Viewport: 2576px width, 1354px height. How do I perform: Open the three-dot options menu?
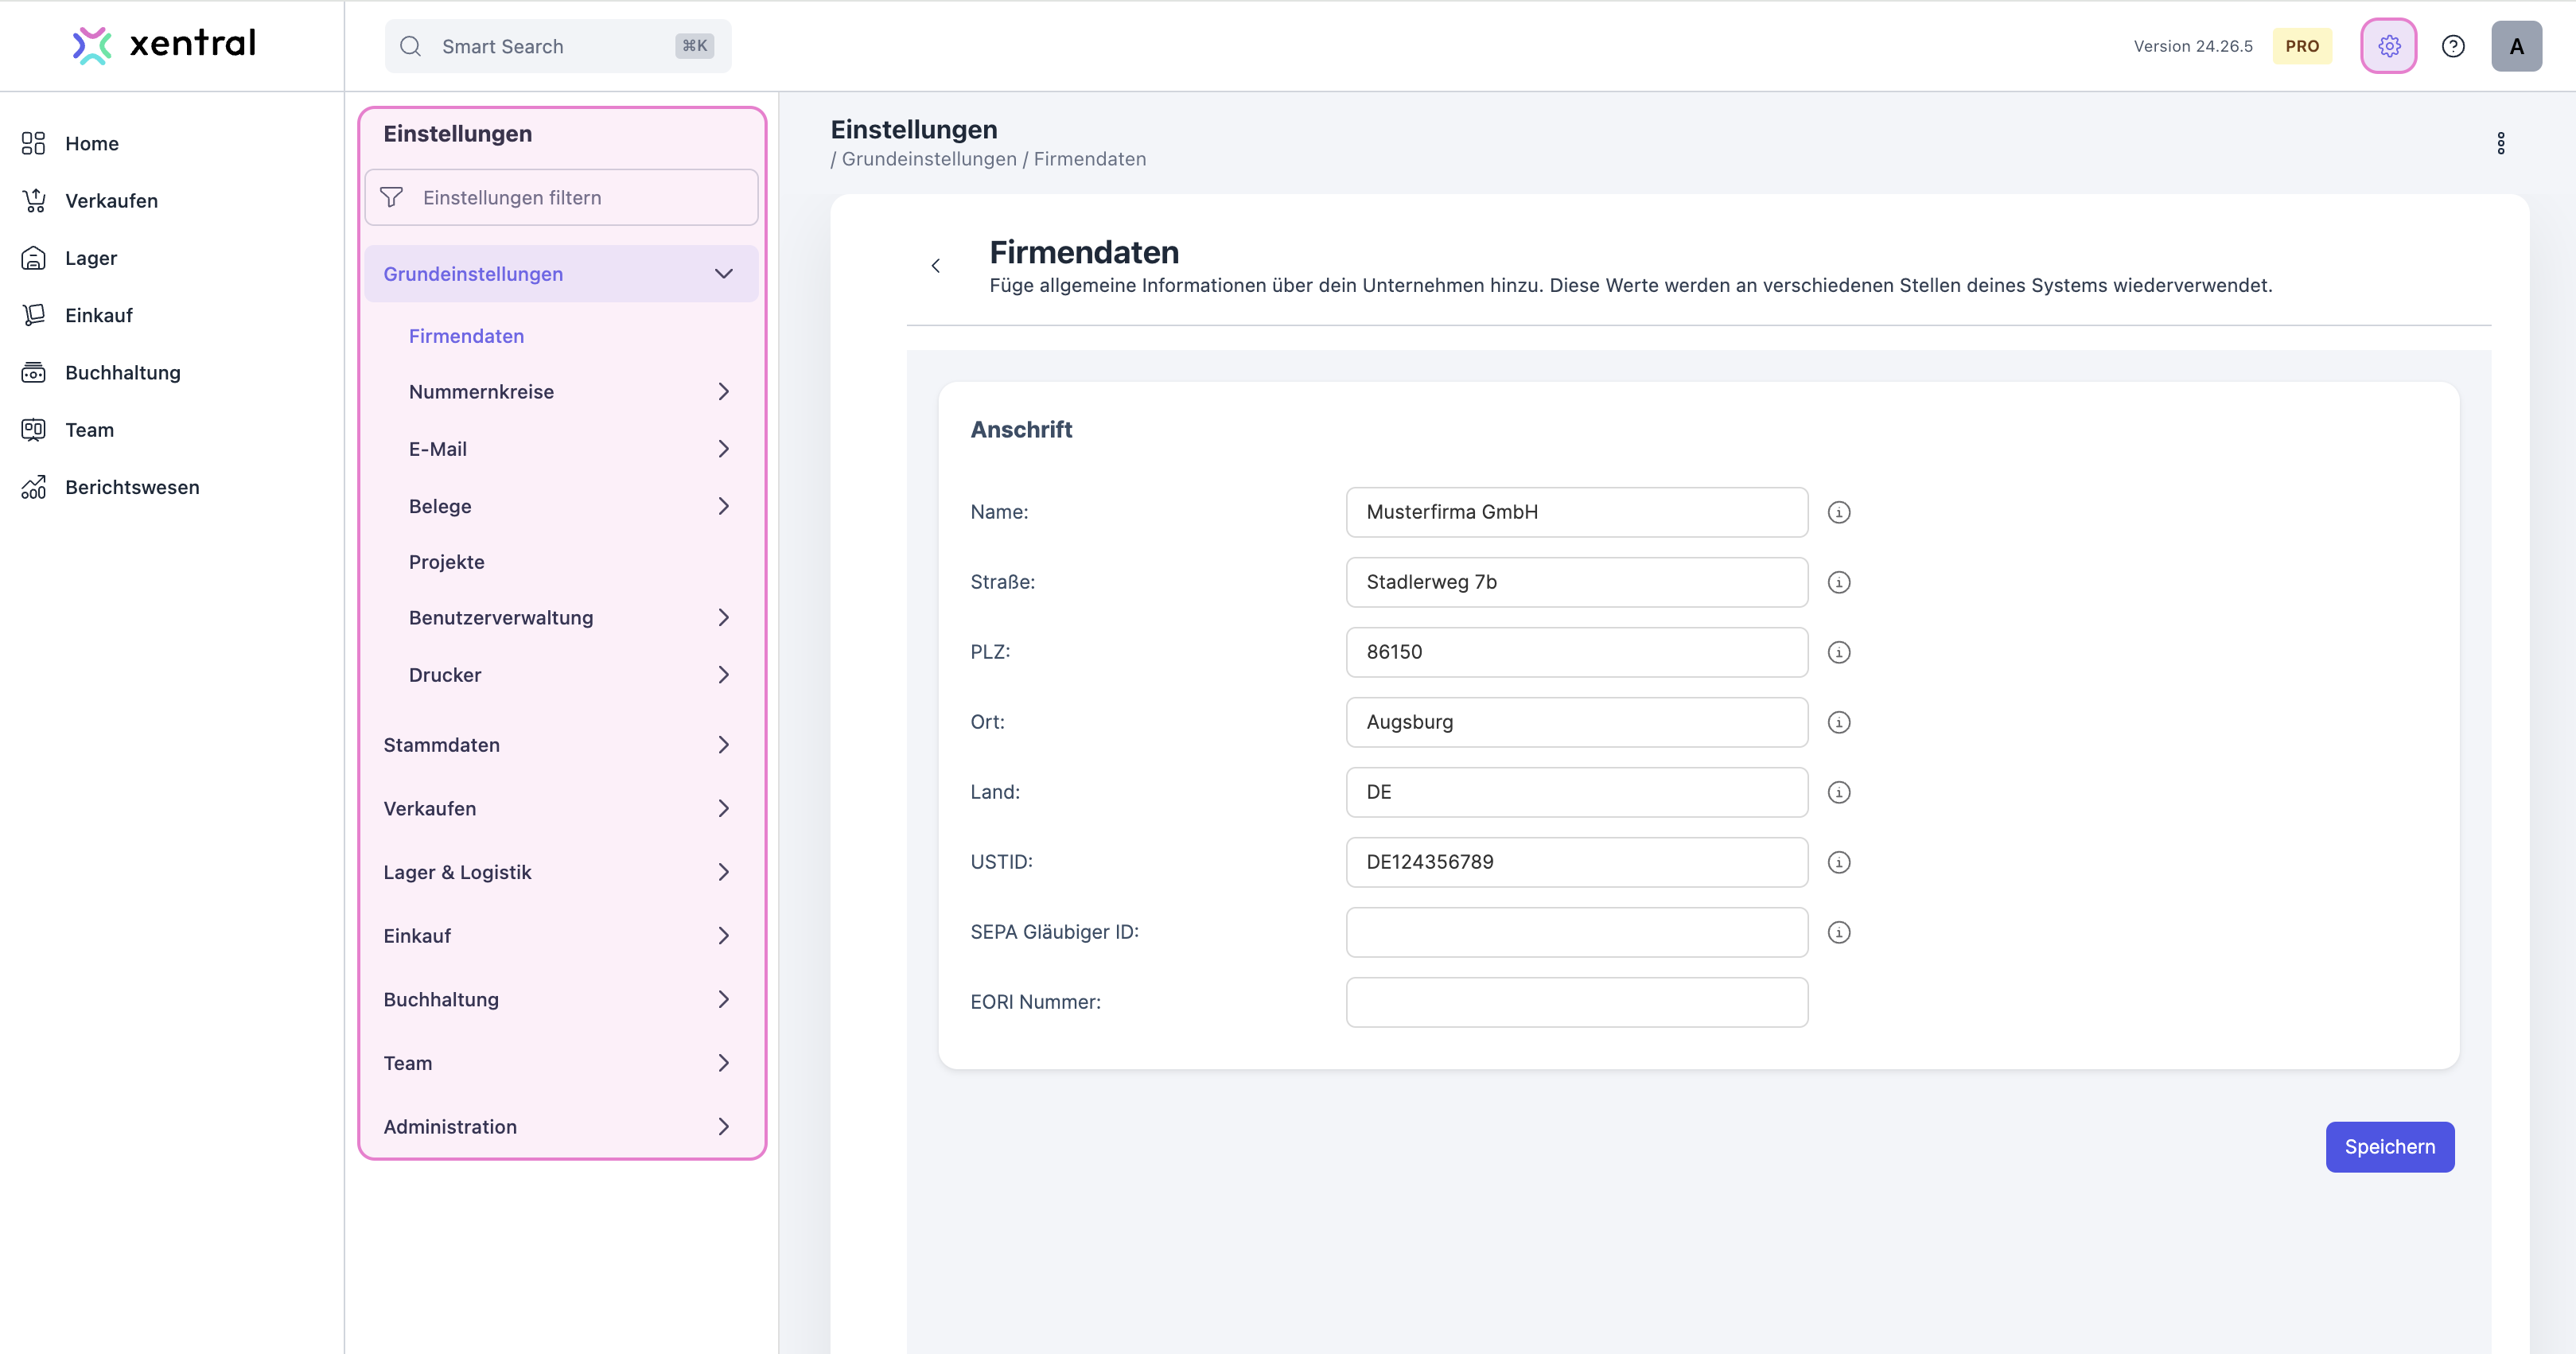coord(2500,143)
